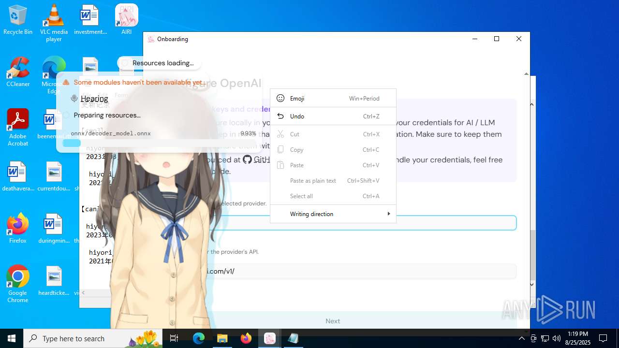Click the onnx decoder model progress bar
This screenshot has width=619, height=348.
tap(160, 143)
